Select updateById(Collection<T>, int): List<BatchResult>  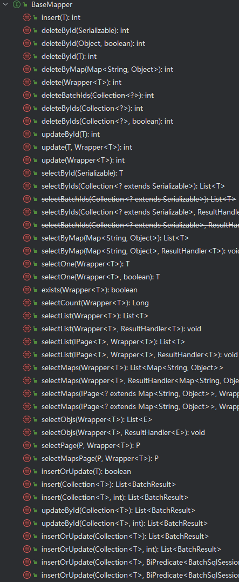pyautogui.click(x=125, y=523)
